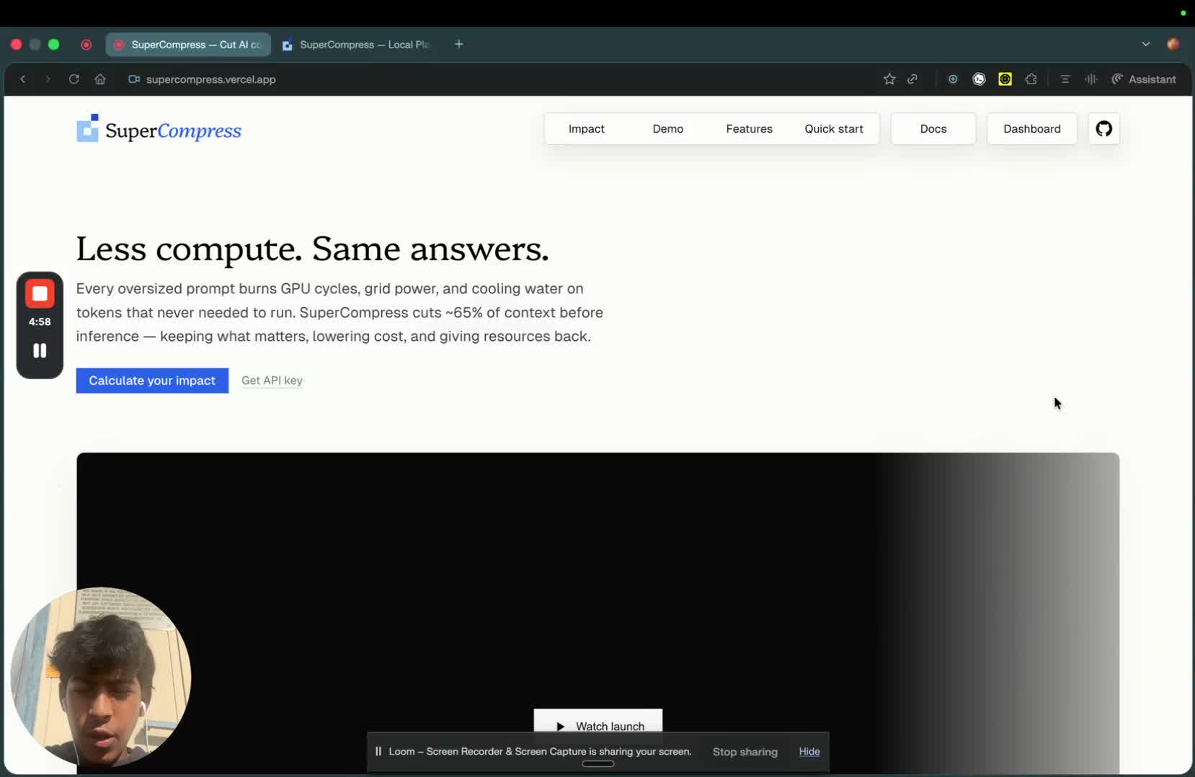Open the browser home page
1195x777 pixels.
[x=100, y=79]
